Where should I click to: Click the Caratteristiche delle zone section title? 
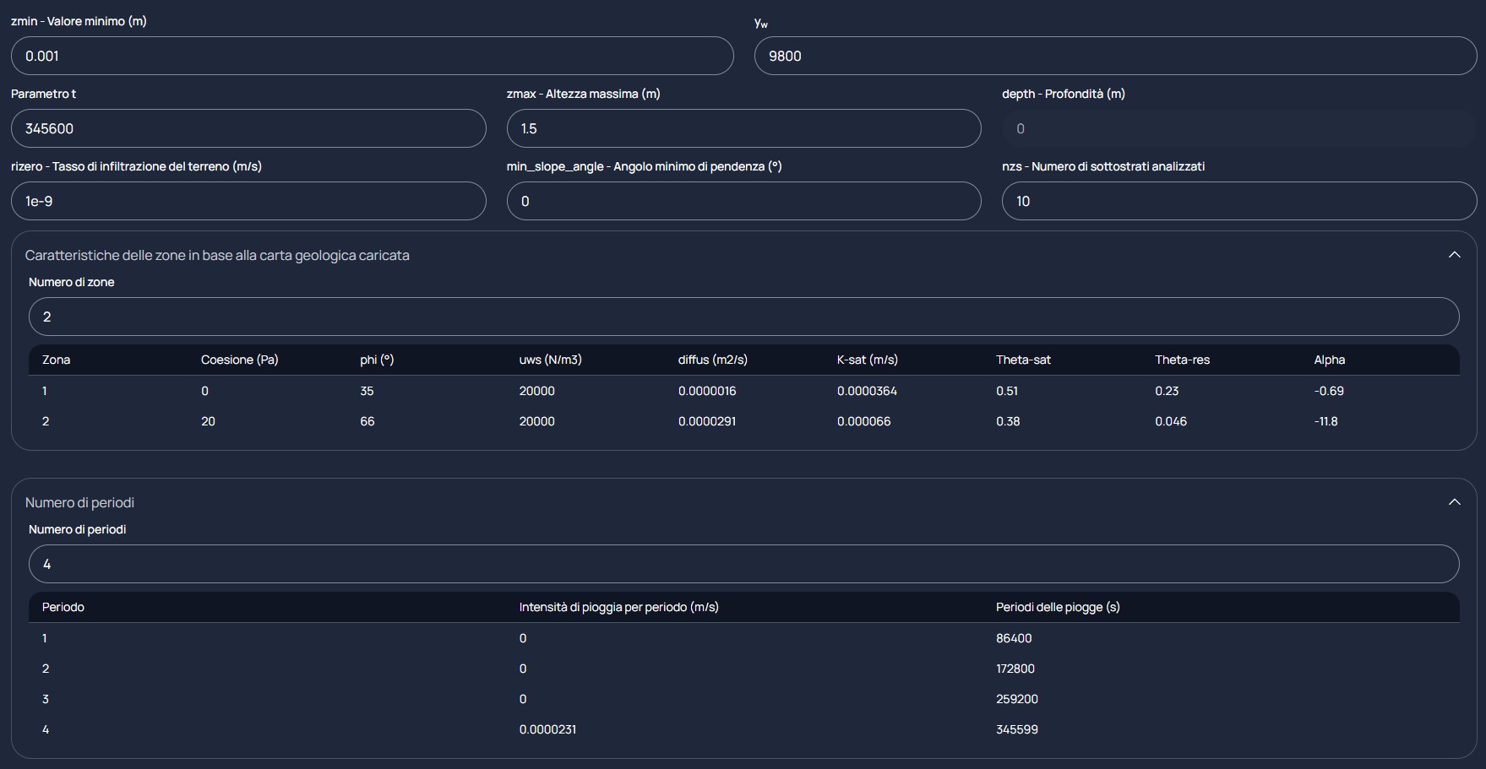217,255
